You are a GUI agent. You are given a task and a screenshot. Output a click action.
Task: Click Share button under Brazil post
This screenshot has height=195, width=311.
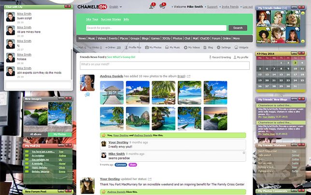(133, 165)
